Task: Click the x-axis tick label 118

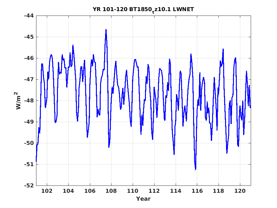Action: pos(218,191)
